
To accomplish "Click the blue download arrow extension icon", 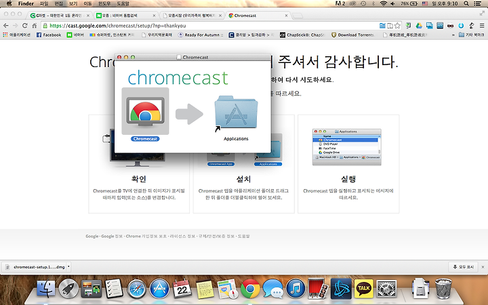I will 461,26.
